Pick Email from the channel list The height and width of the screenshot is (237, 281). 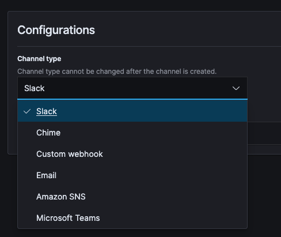(x=46, y=175)
